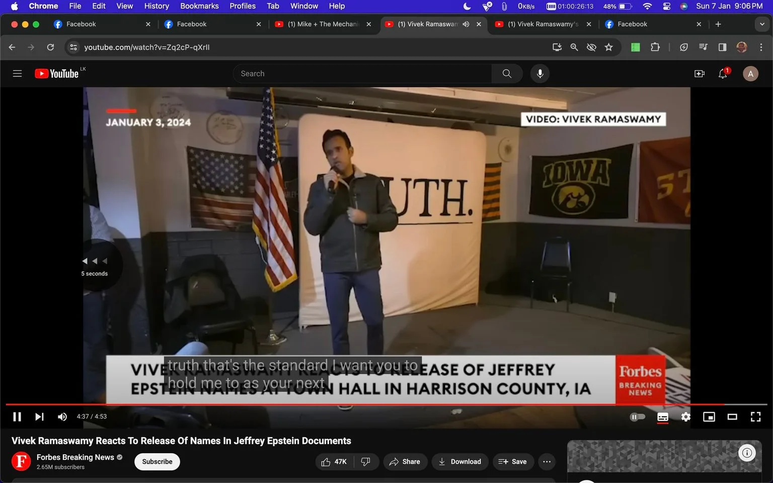
Task: Open macOS Control Center
Action: tap(667, 6)
